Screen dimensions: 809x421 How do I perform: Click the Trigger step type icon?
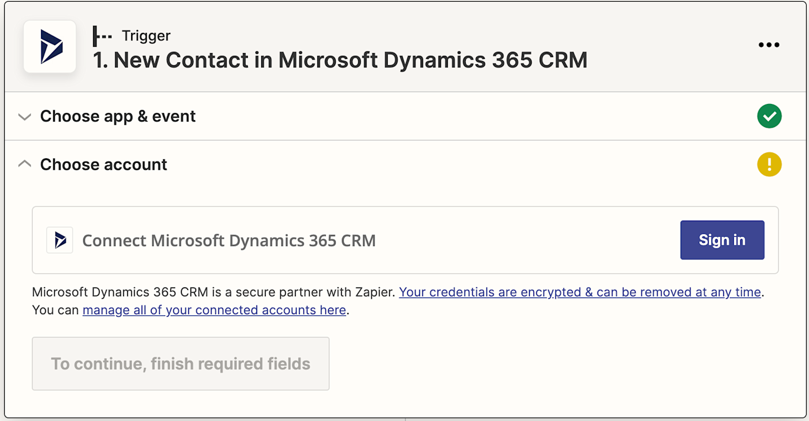click(x=102, y=36)
